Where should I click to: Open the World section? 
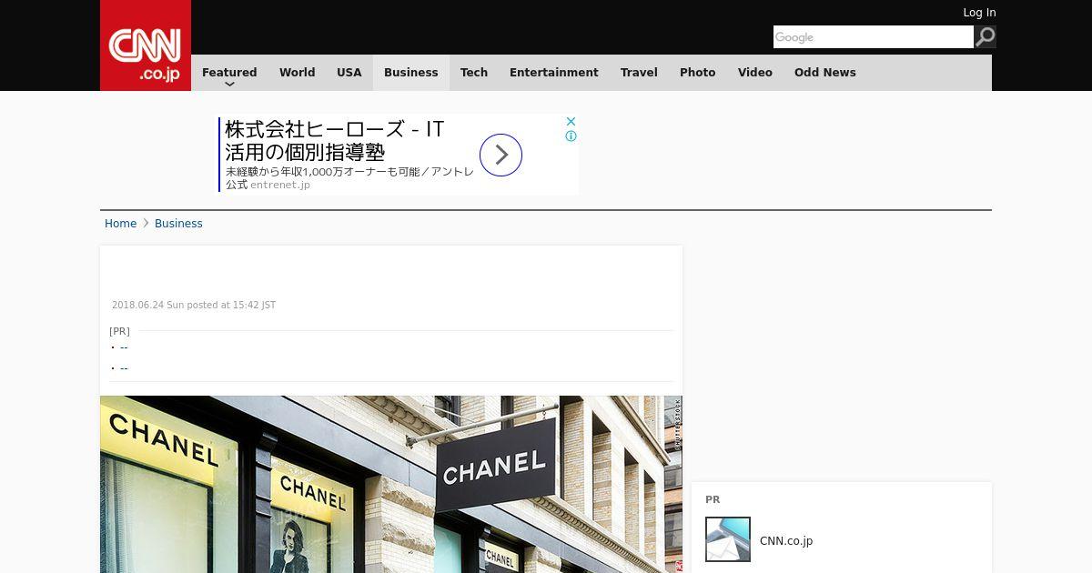click(x=297, y=73)
